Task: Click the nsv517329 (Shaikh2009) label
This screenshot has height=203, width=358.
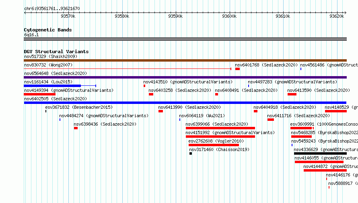Action: [x=51, y=56]
